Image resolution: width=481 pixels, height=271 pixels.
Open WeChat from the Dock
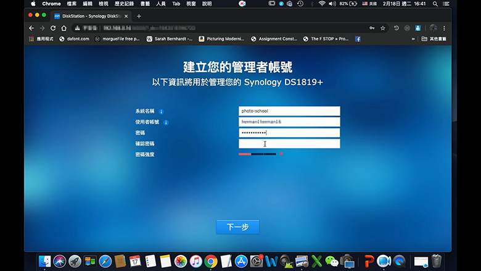332,262
